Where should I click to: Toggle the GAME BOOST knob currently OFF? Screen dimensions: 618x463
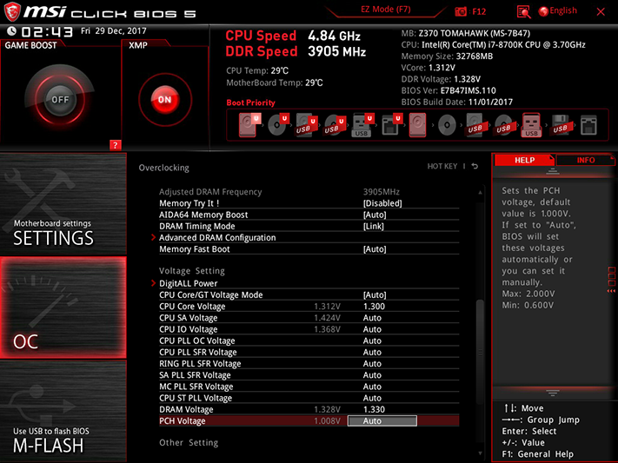(x=60, y=99)
